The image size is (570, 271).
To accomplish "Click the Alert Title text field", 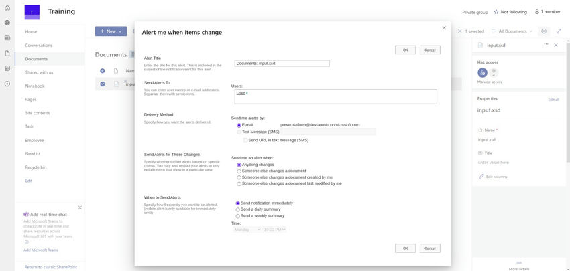I will click(282, 64).
